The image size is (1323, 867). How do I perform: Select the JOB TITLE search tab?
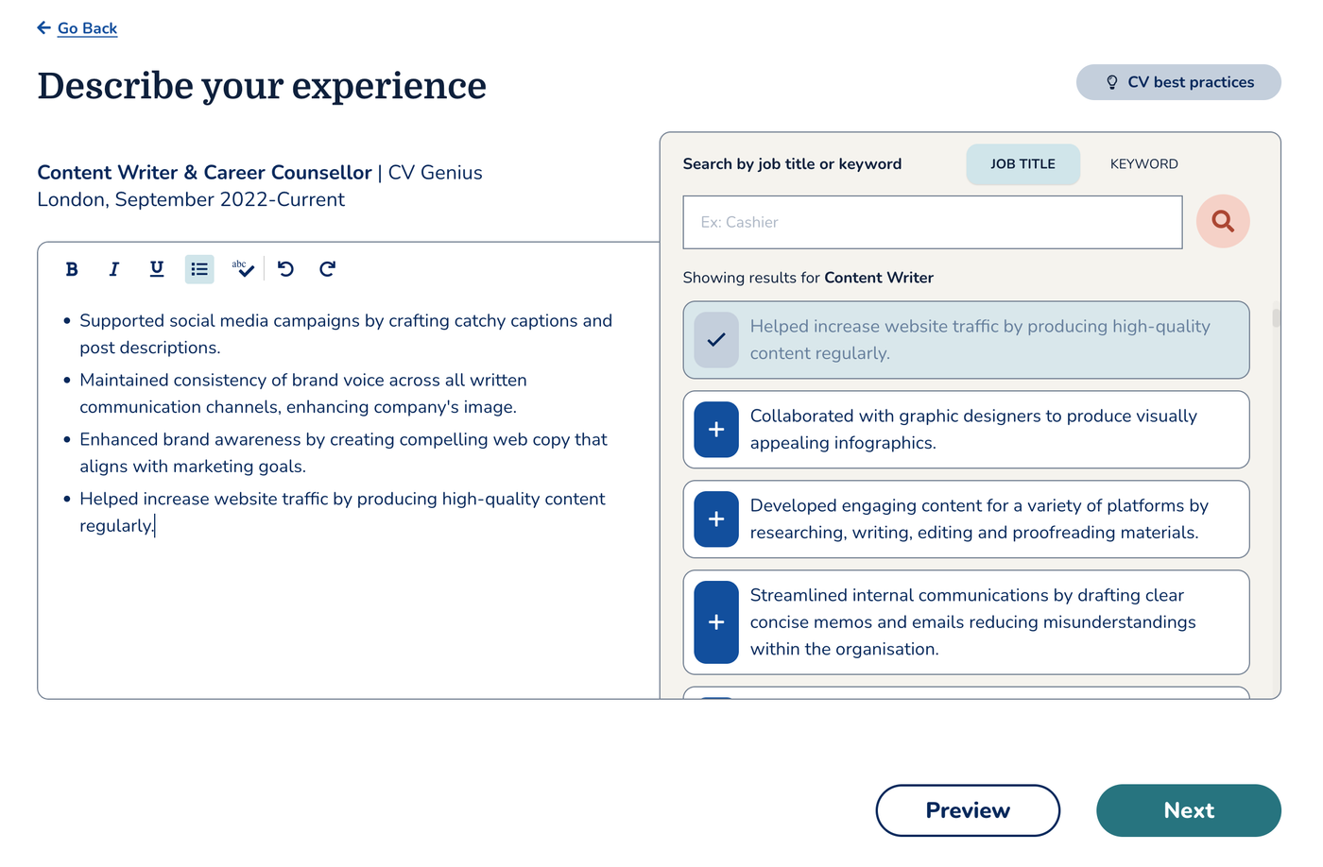coord(1022,164)
